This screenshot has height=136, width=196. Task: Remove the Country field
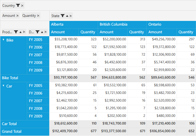click(22, 6)
